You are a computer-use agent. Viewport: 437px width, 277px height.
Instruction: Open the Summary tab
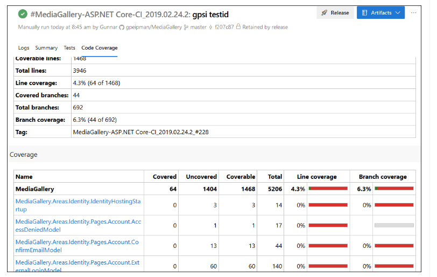pos(46,48)
